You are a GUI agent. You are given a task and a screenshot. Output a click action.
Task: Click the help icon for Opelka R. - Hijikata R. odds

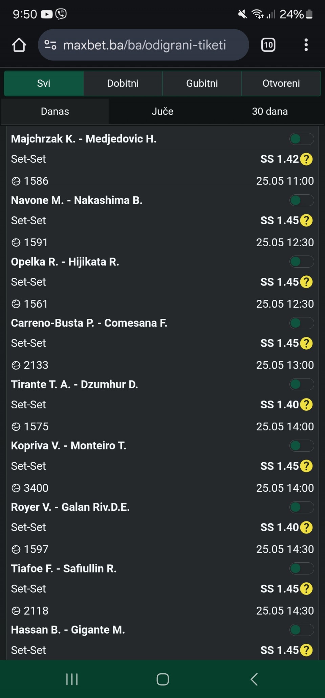point(306,282)
